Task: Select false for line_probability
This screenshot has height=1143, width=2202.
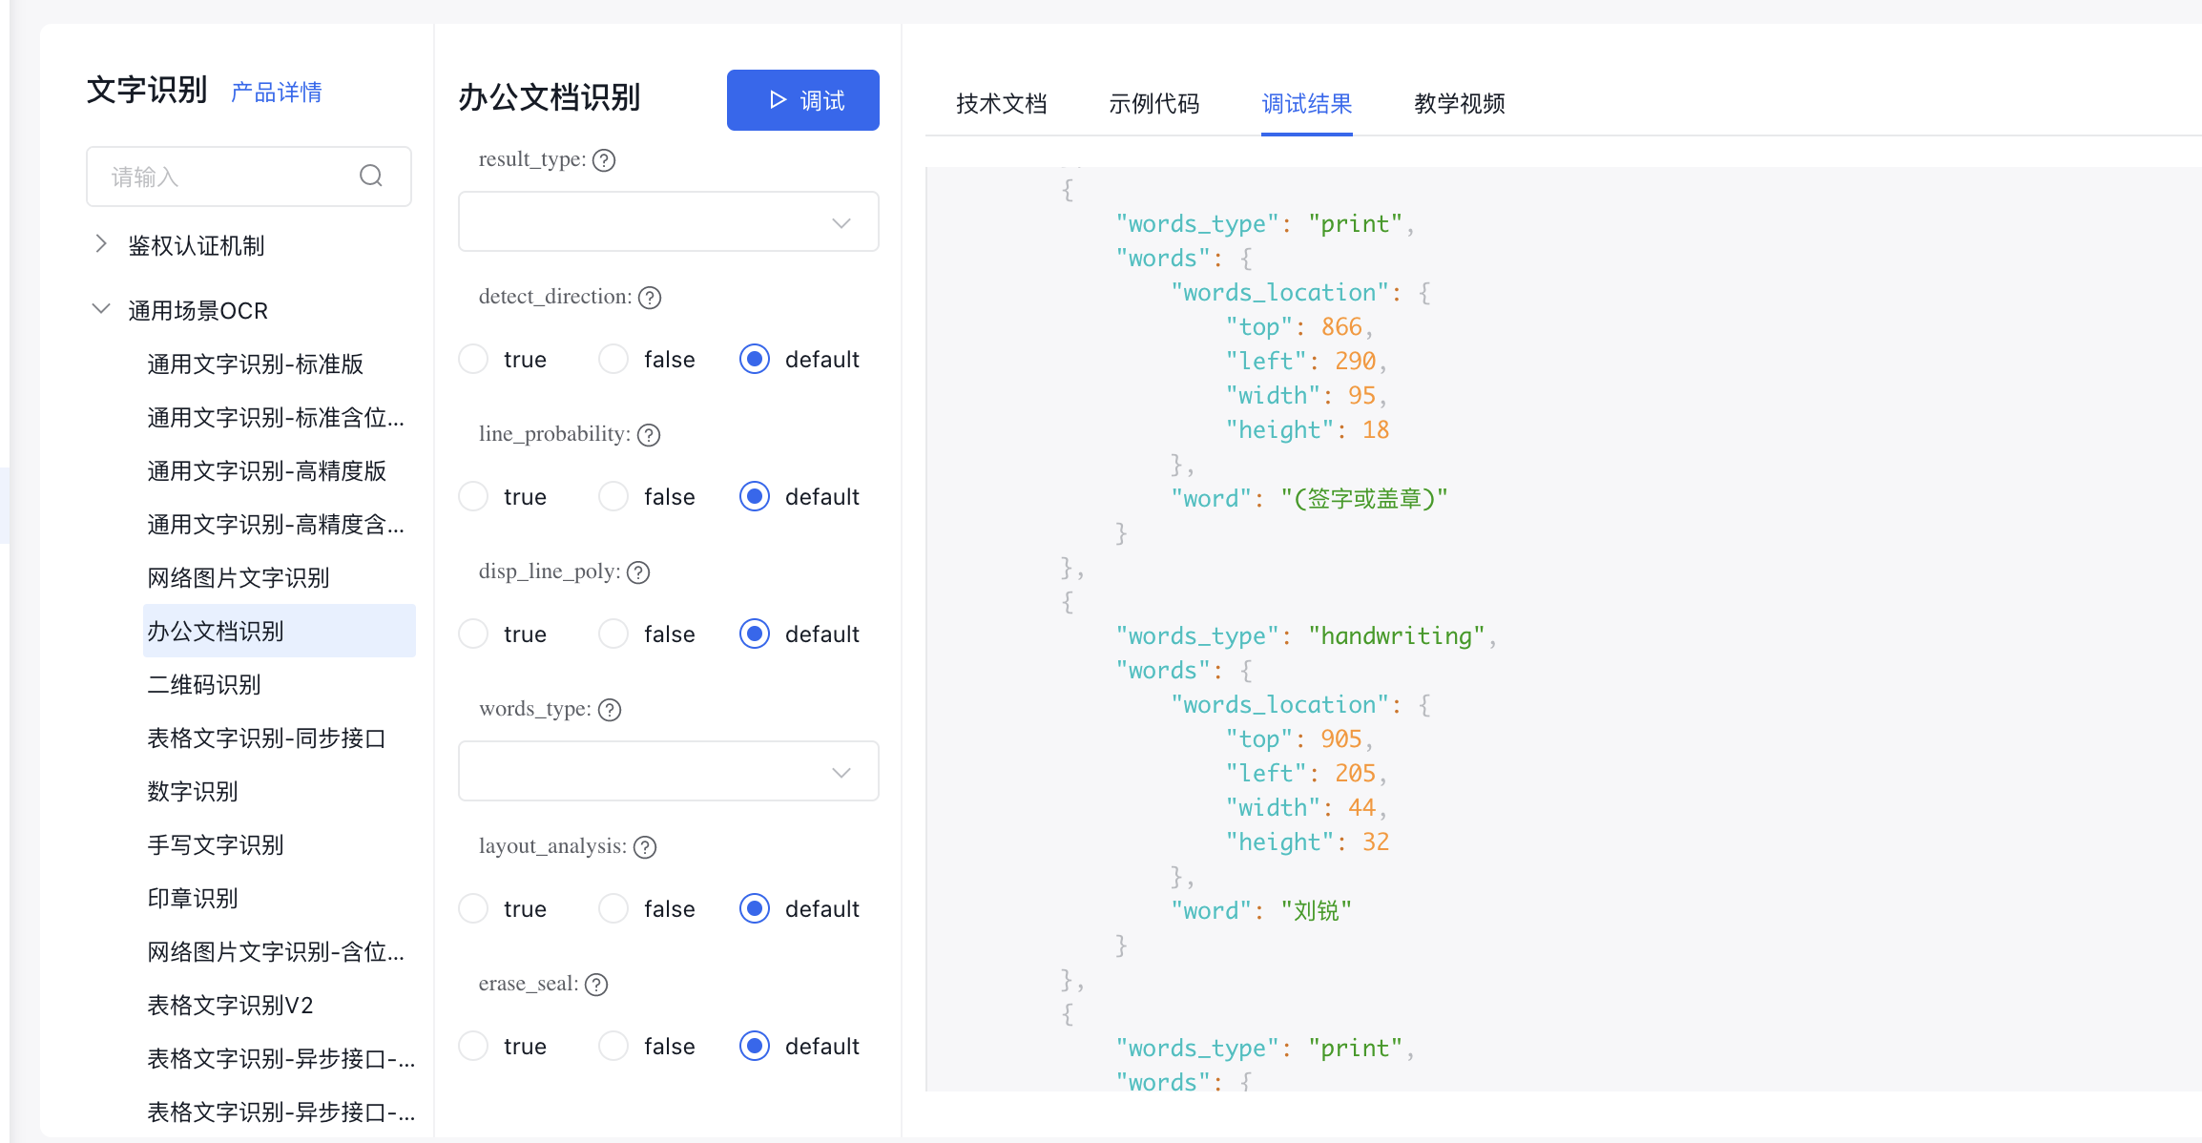Action: coord(613,497)
